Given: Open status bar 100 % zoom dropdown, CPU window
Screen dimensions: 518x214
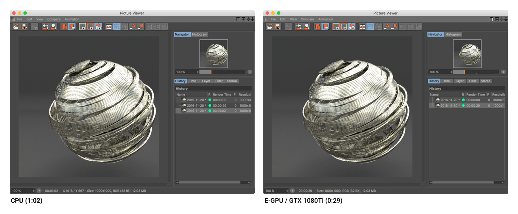Looking at the screenshot, I should [x=23, y=191].
